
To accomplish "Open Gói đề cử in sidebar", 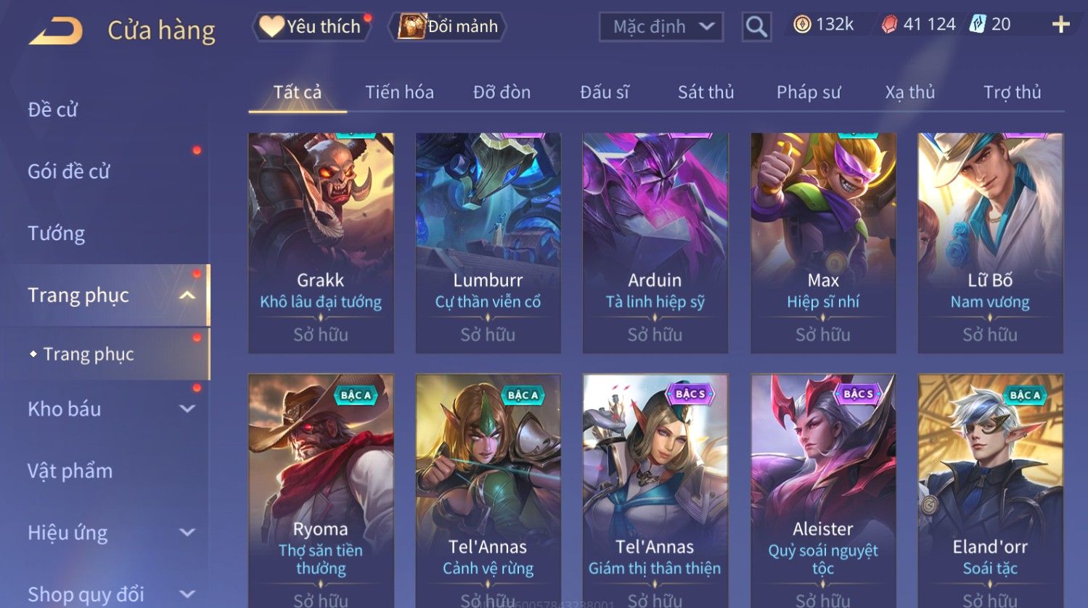I will (69, 172).
